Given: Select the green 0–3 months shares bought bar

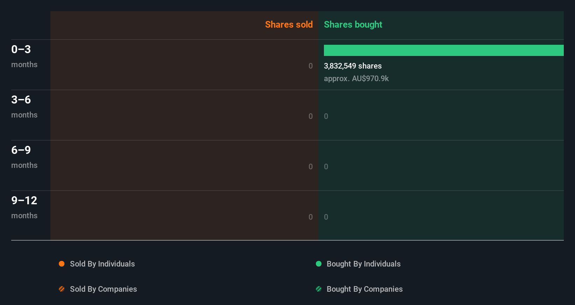Looking at the screenshot, I should 444,50.
